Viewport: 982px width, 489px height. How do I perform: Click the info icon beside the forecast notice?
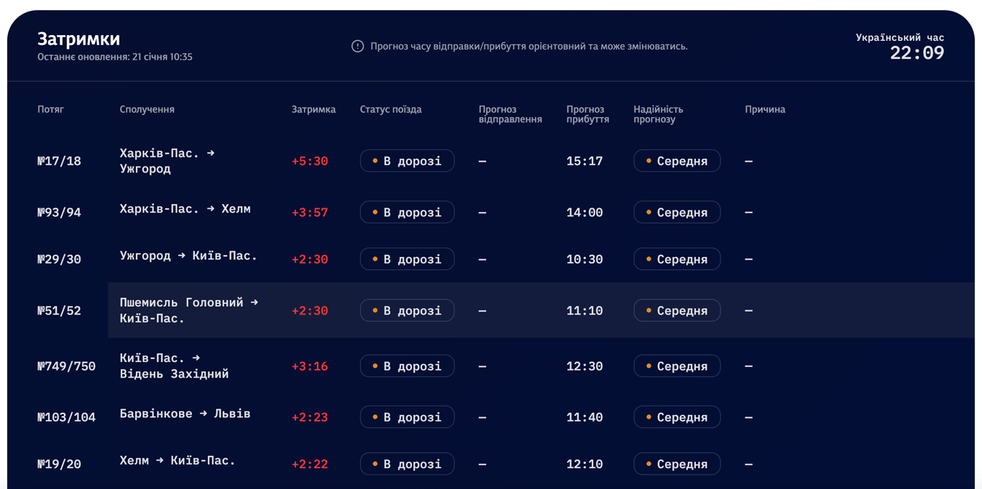click(x=357, y=46)
